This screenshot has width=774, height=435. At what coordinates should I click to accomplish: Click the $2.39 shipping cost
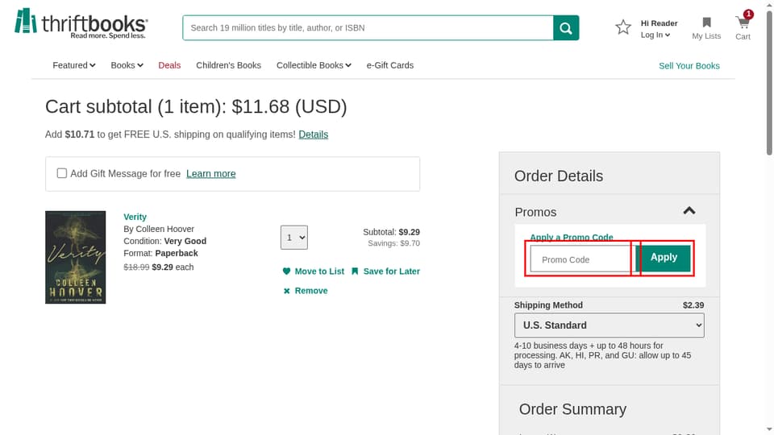click(693, 305)
